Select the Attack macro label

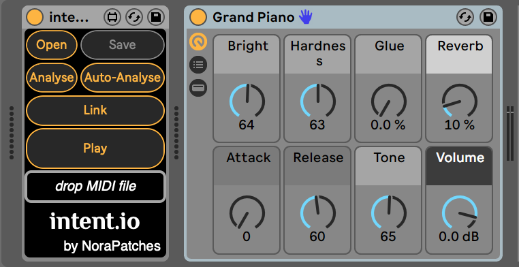[248, 158]
